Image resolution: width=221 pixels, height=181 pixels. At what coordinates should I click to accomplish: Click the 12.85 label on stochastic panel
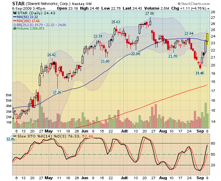pyautogui.click(x=11, y=139)
